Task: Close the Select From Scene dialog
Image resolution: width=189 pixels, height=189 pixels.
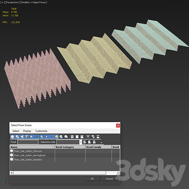Action: (x=118, y=126)
